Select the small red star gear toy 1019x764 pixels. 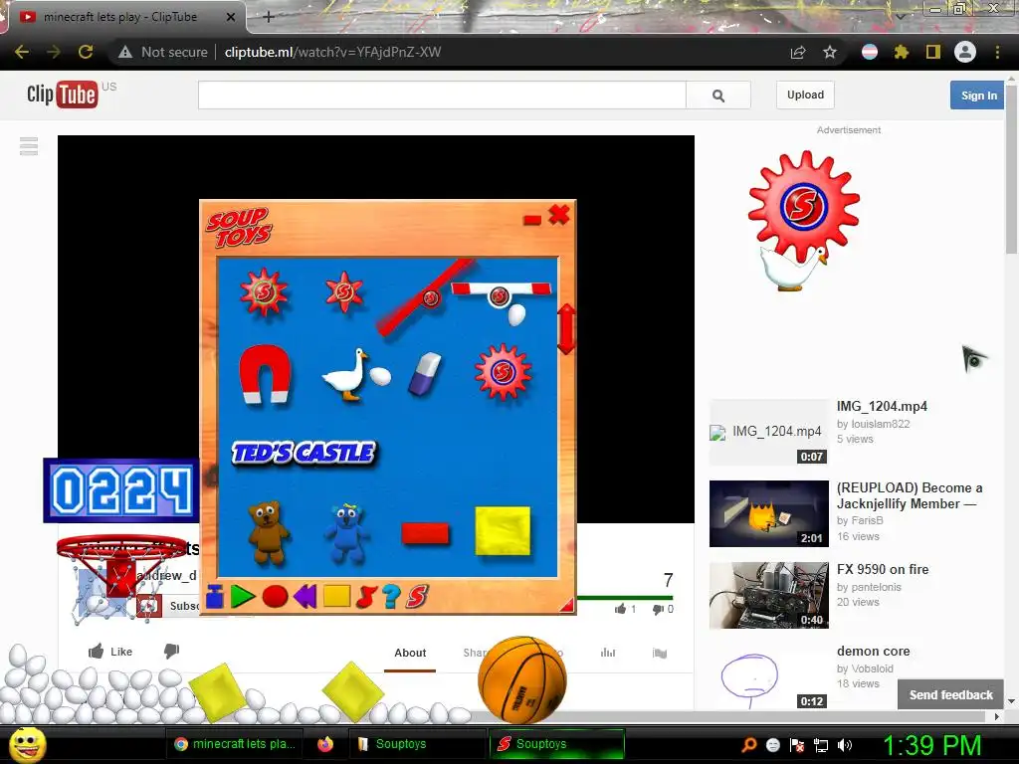point(344,291)
